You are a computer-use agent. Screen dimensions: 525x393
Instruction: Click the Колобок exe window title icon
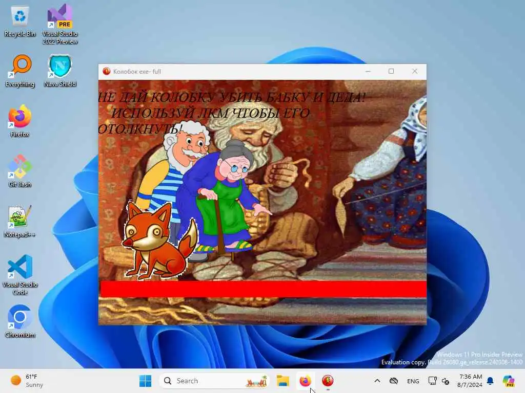point(107,71)
